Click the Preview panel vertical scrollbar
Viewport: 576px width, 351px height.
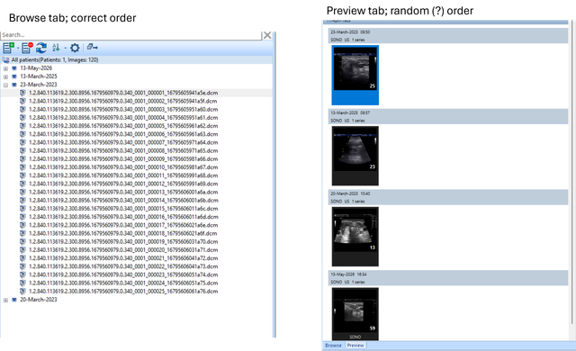[572, 173]
